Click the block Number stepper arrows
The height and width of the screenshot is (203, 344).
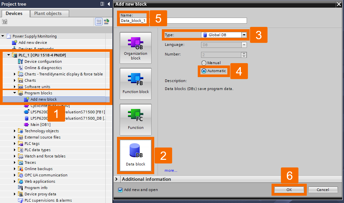pos(244,54)
